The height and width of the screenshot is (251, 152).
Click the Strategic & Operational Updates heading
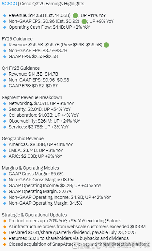[x=34, y=215]
